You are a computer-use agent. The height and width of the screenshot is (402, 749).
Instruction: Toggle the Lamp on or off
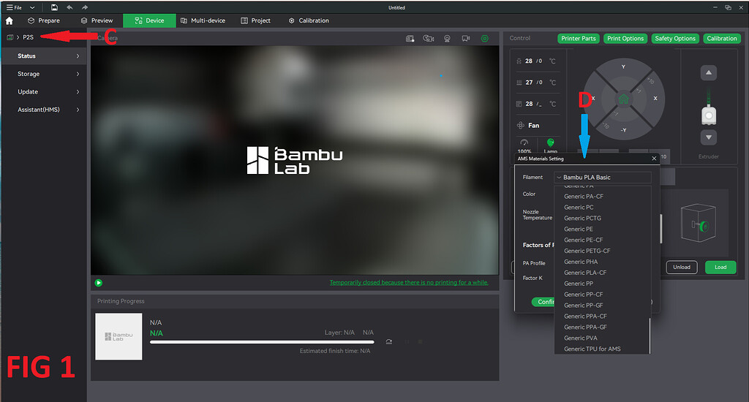pos(550,144)
